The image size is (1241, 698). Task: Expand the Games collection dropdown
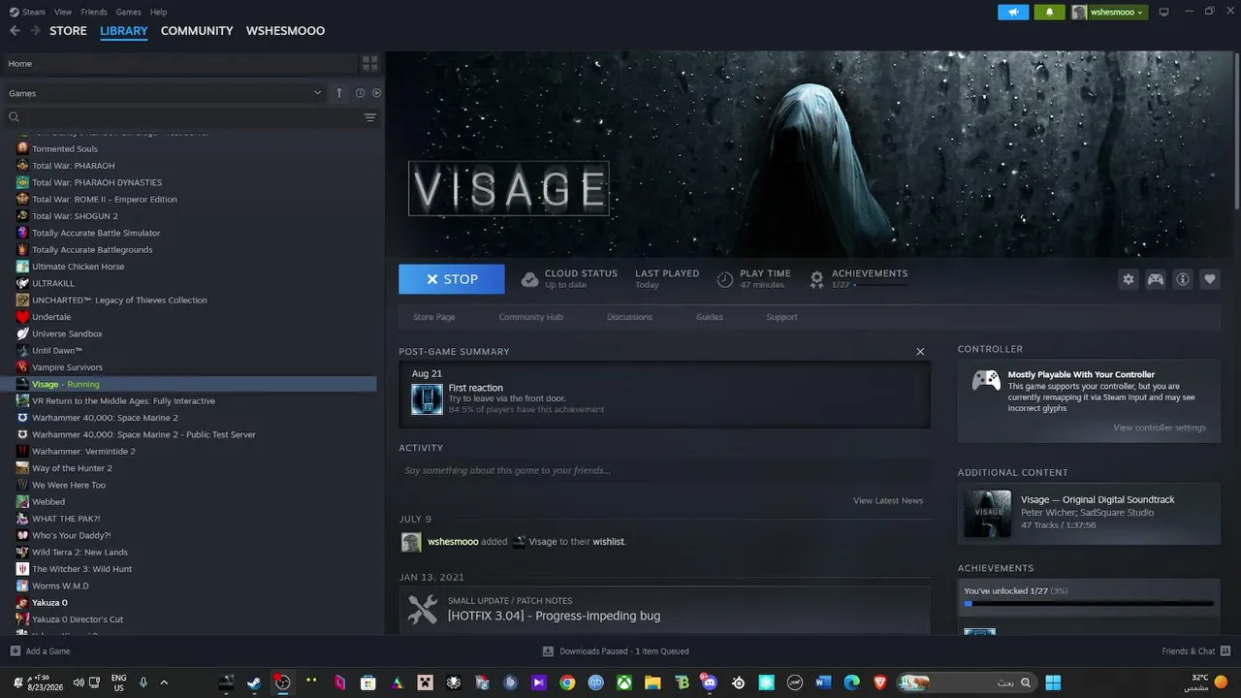[x=317, y=93]
